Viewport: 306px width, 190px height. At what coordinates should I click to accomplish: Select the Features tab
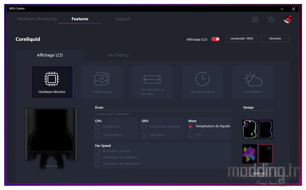click(80, 19)
